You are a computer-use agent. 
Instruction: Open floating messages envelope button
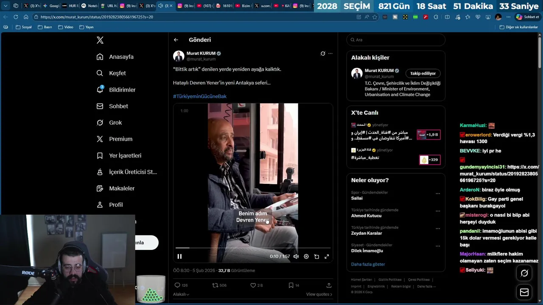pyautogui.click(x=524, y=292)
